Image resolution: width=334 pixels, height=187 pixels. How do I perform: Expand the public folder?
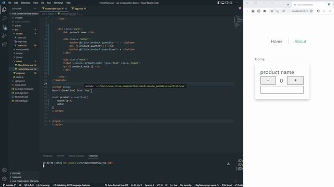17,25
